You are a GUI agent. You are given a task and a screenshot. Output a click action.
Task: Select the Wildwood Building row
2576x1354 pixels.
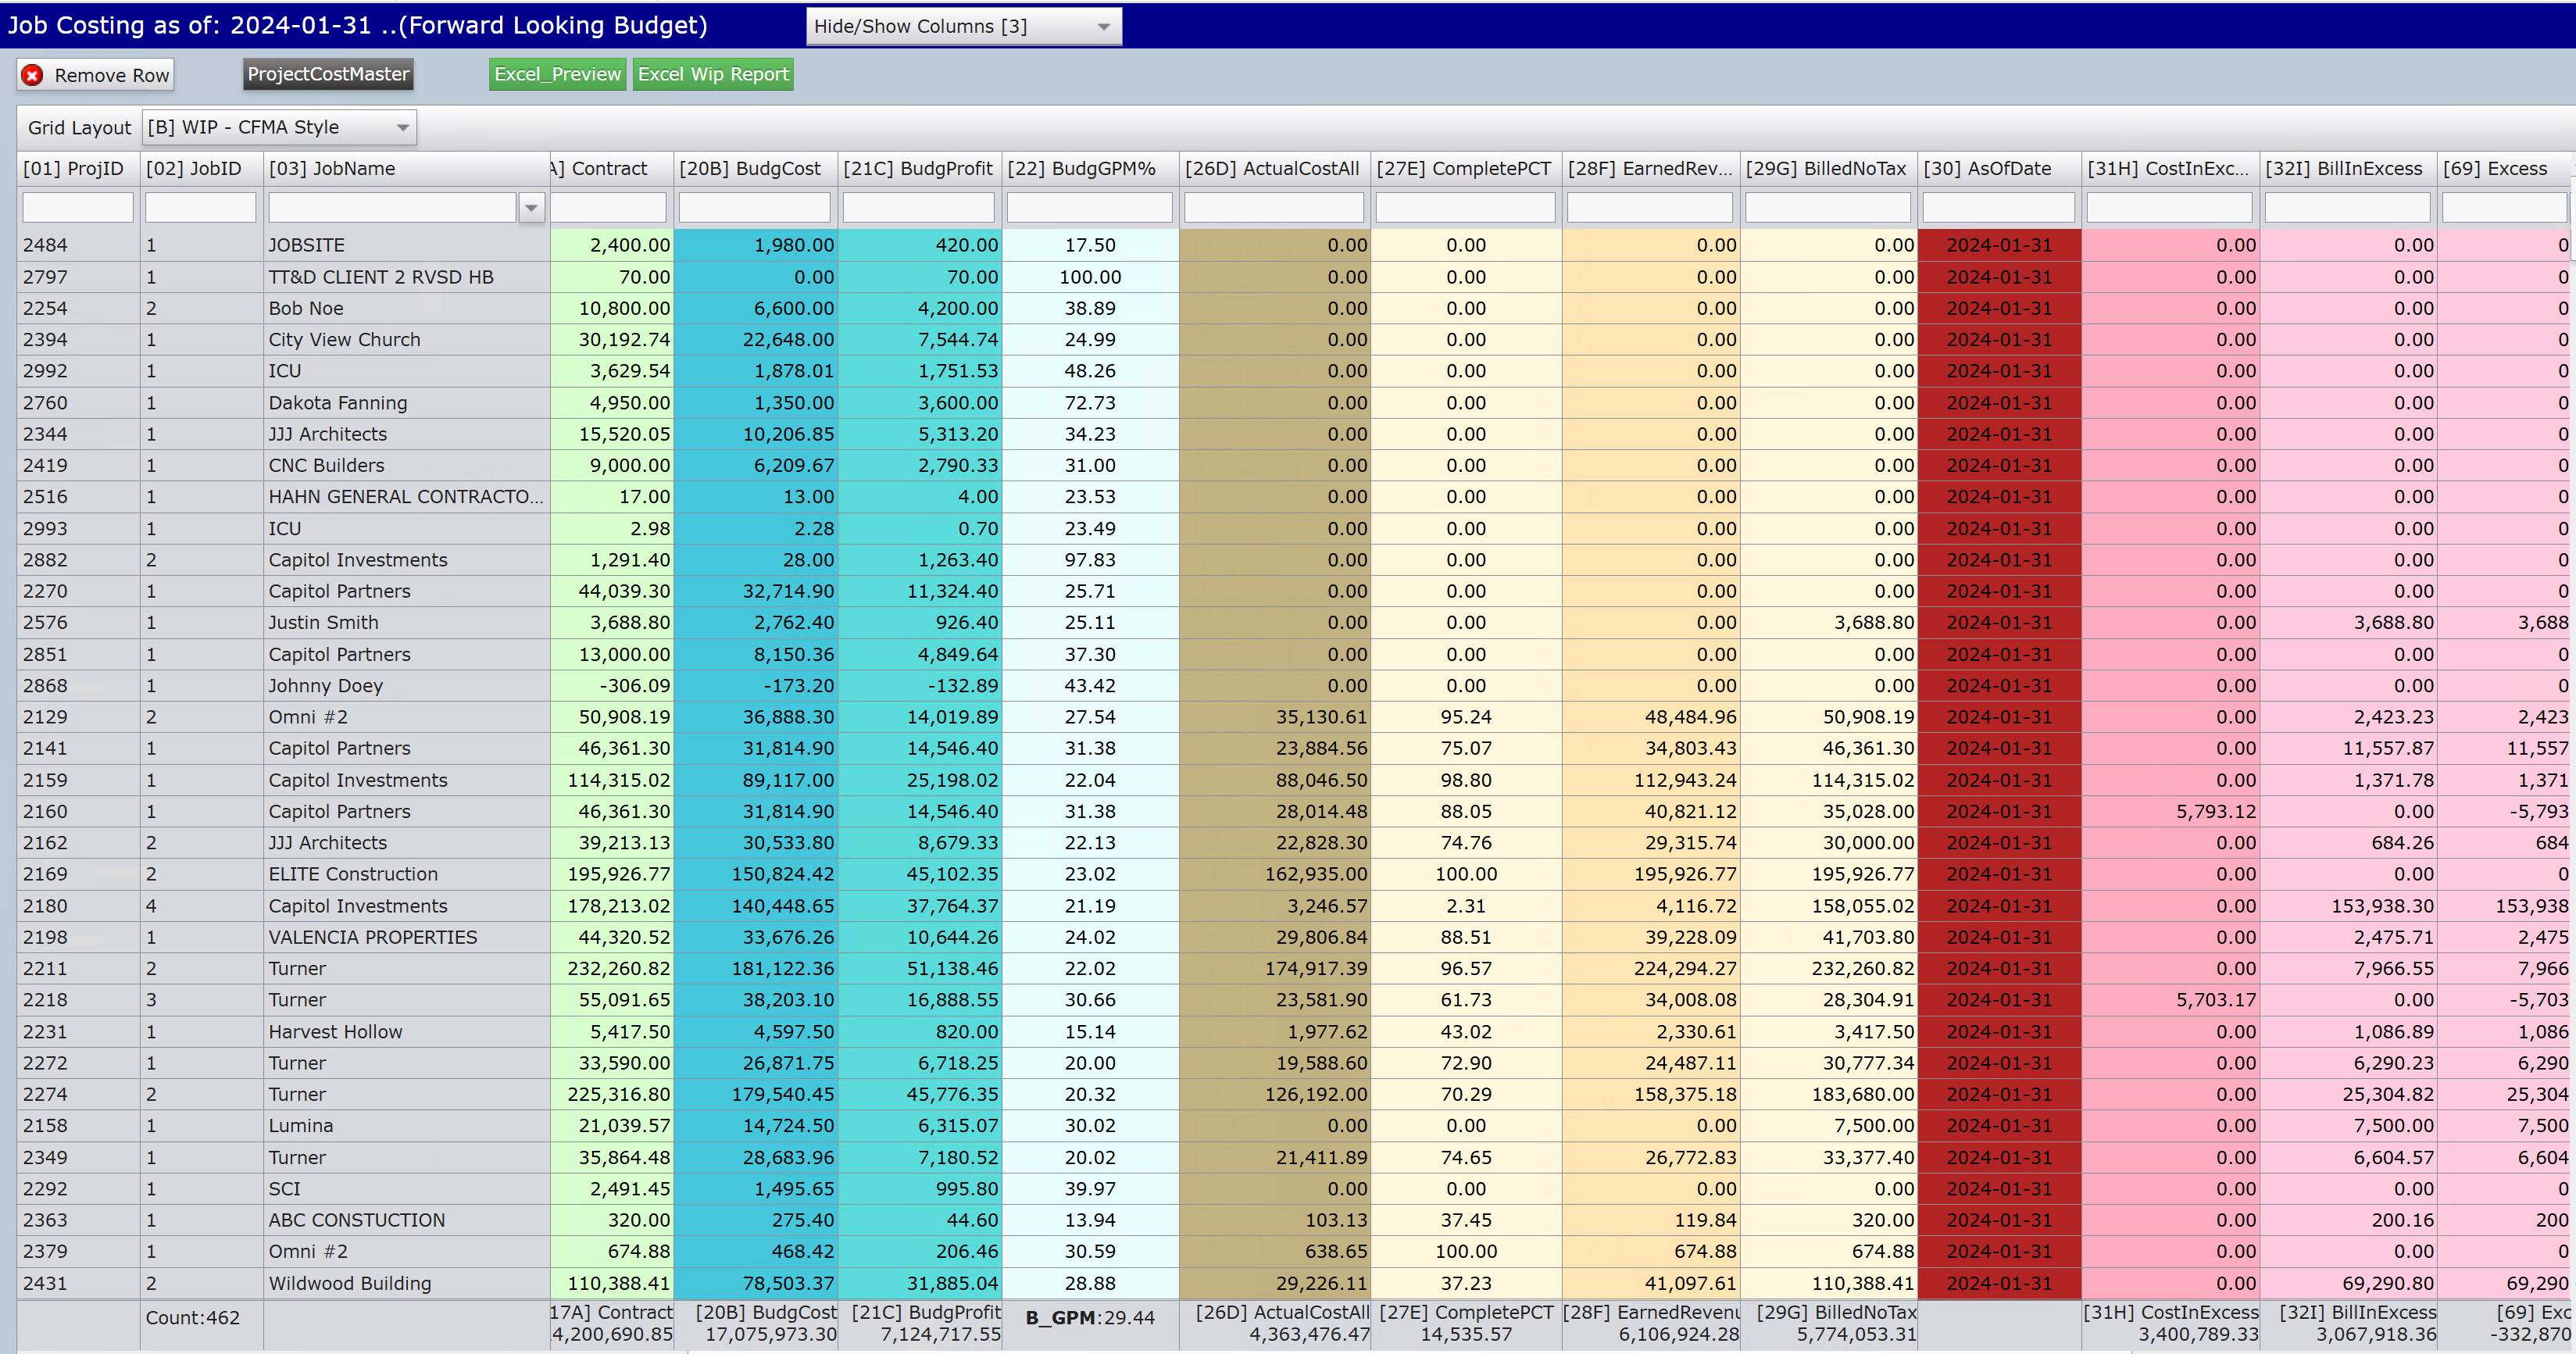pyautogui.click(x=348, y=1283)
